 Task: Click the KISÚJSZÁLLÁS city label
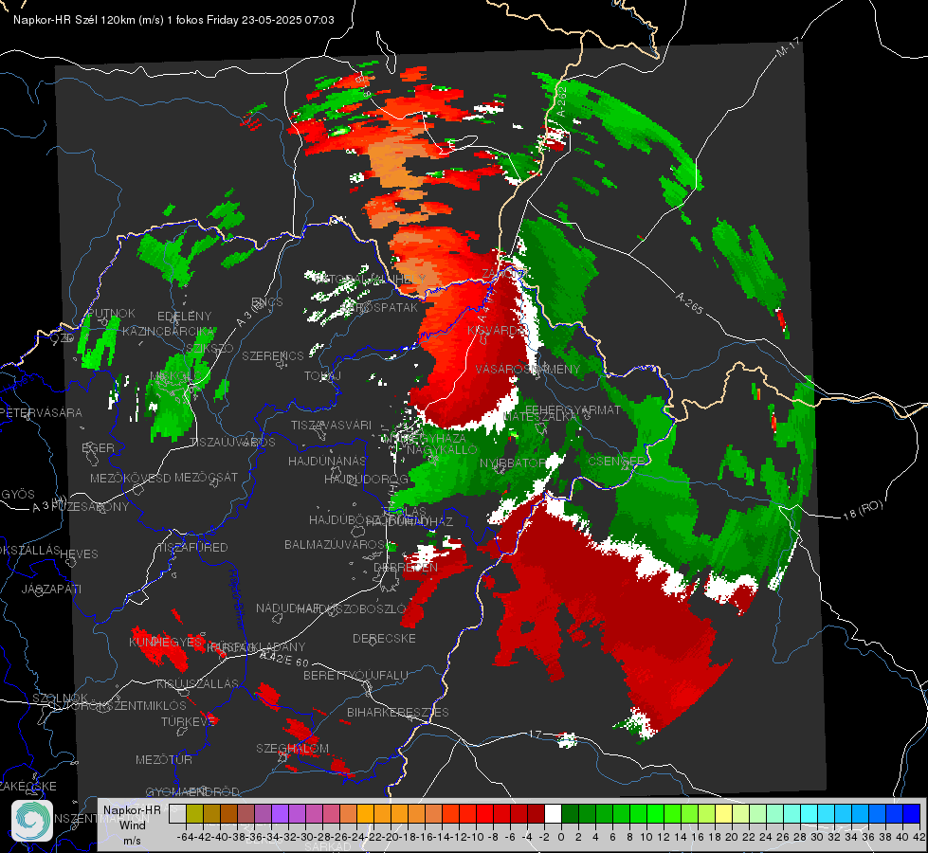[198, 683]
